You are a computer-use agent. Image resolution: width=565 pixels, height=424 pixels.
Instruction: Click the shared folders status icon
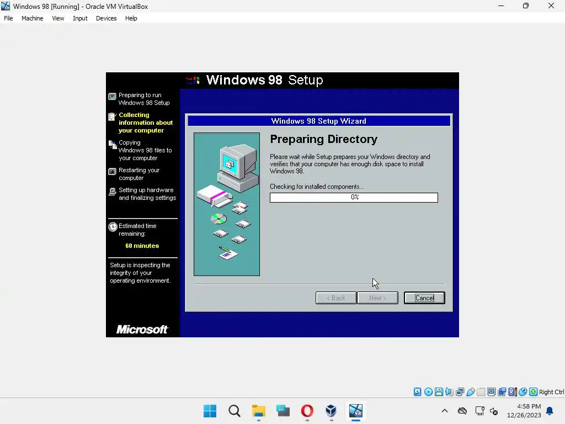tap(481, 392)
